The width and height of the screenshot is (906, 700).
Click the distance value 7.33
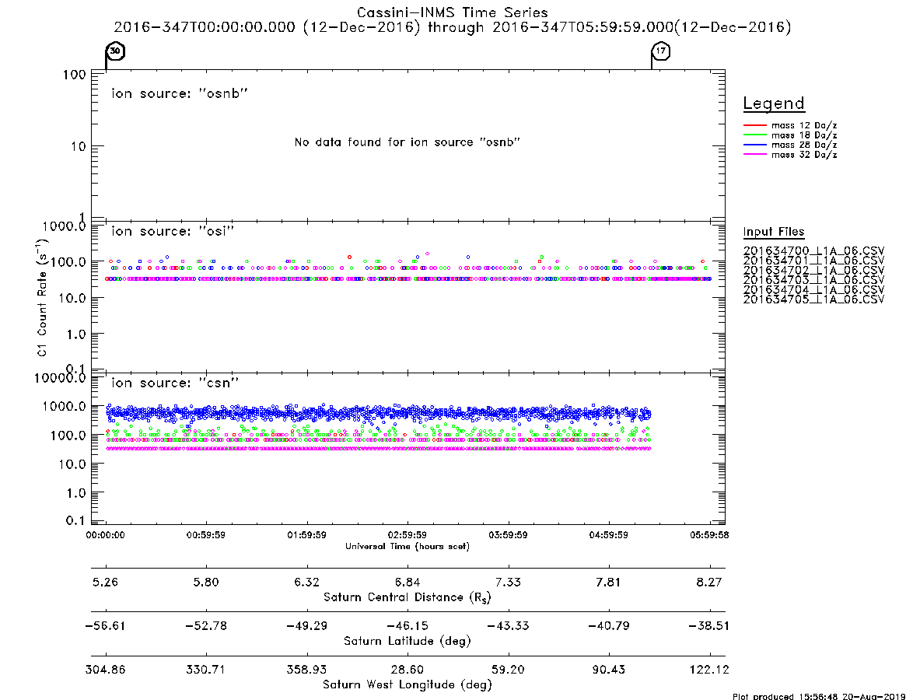508,582
